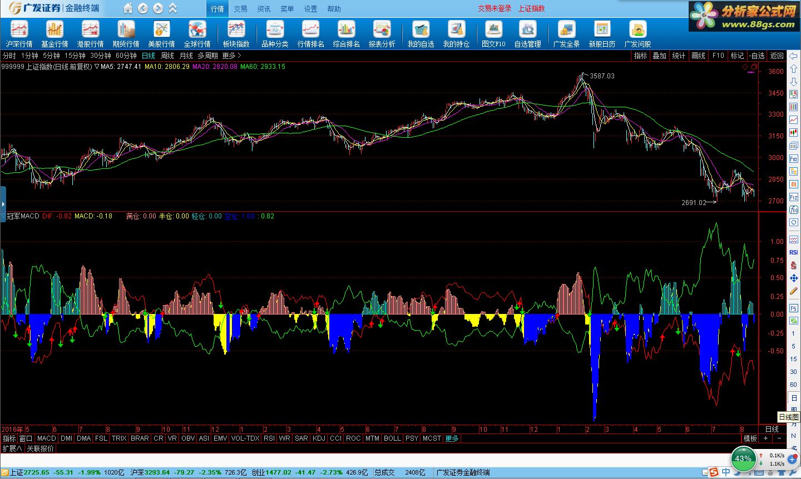Expand the left side panel handle
This screenshot has height=479, width=801.
point(3,204)
